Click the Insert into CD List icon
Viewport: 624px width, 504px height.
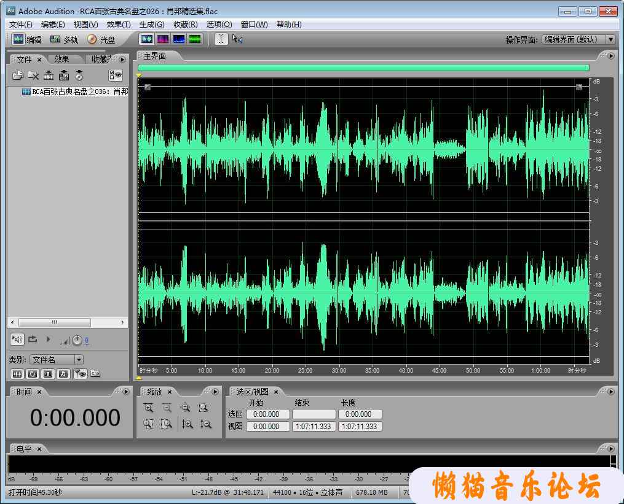pyautogui.click(x=79, y=75)
